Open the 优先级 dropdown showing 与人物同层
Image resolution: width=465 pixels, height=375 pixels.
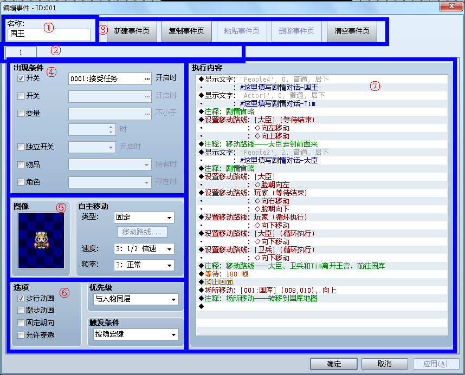(136, 299)
